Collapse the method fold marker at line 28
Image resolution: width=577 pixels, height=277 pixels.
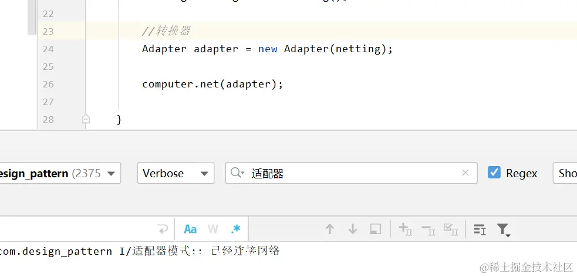86,119
